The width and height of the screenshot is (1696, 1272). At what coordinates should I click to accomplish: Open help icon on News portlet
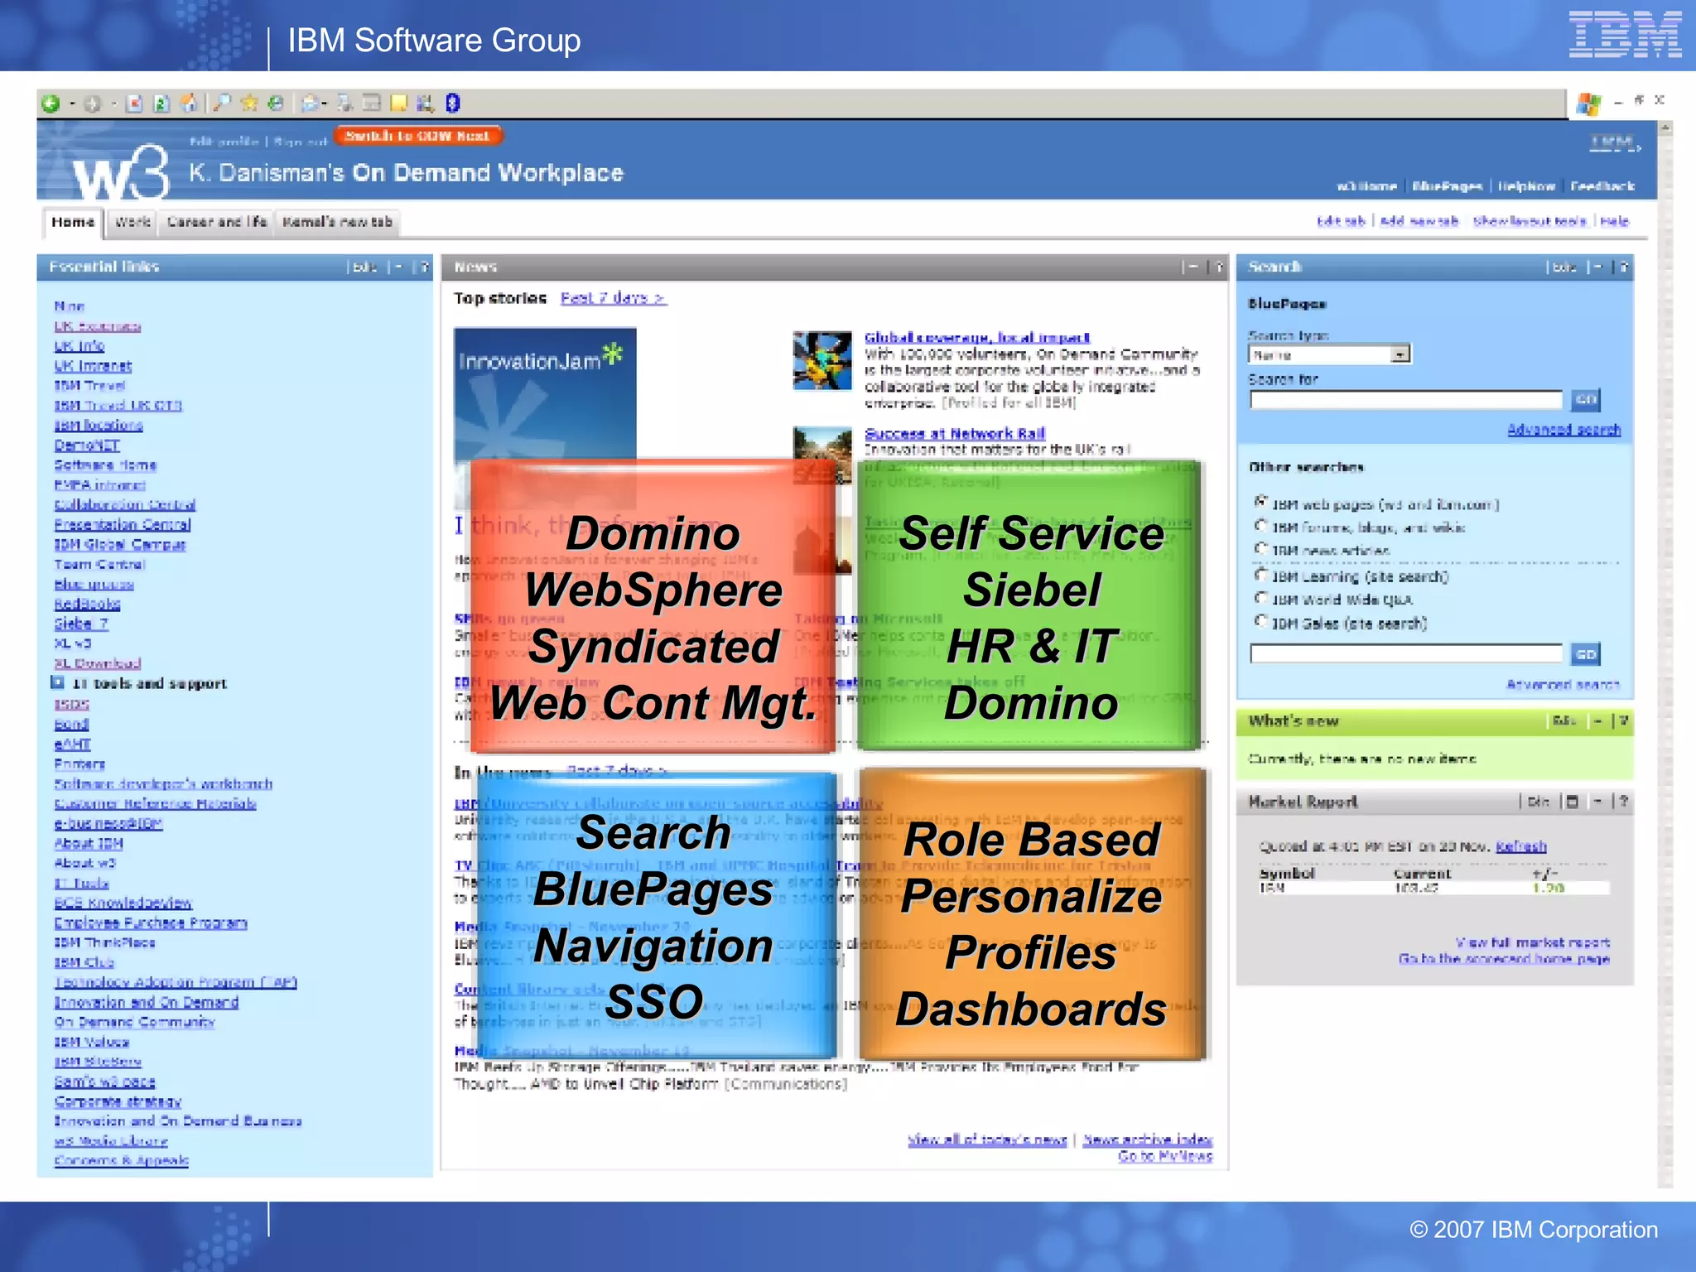1219,267
